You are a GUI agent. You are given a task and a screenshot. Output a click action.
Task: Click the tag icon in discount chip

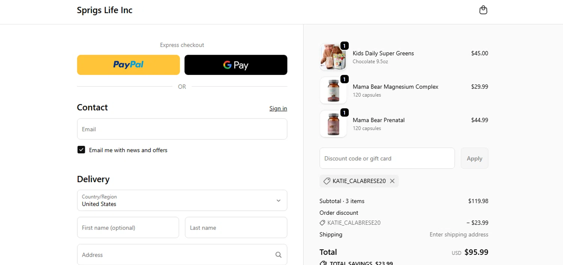pyautogui.click(x=327, y=181)
